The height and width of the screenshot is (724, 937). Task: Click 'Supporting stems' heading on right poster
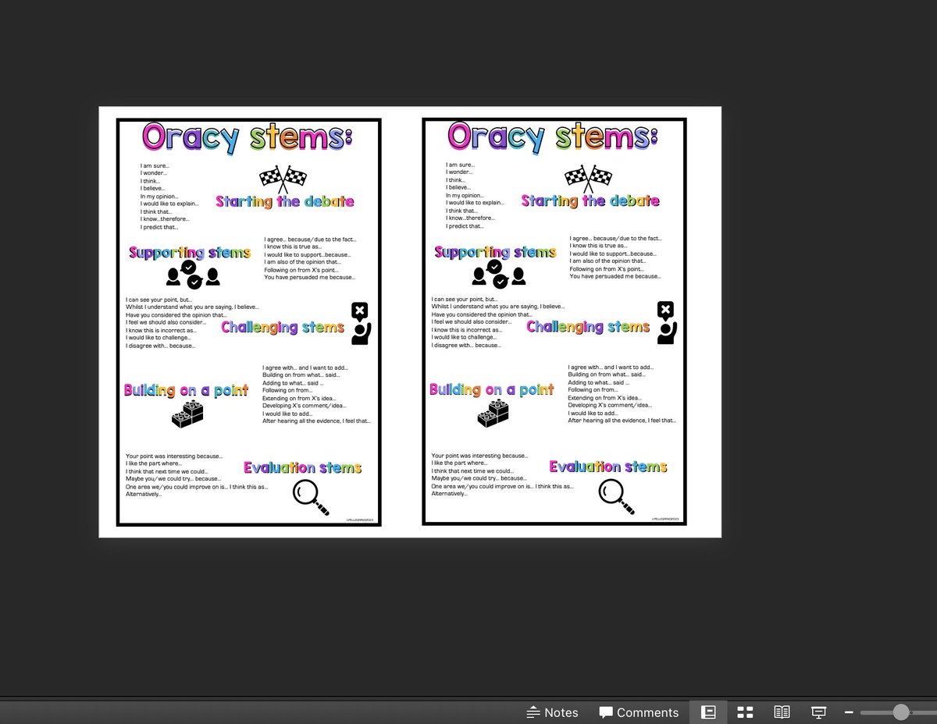click(495, 253)
